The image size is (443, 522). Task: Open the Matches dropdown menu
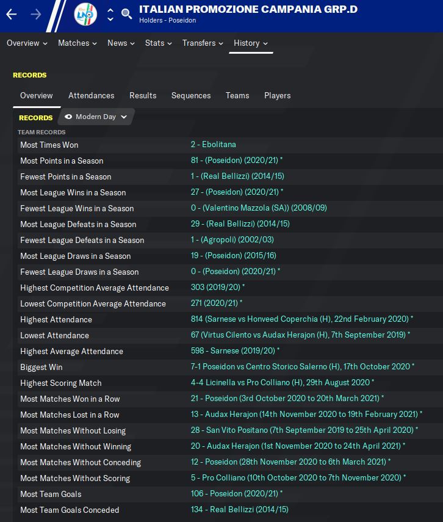77,43
